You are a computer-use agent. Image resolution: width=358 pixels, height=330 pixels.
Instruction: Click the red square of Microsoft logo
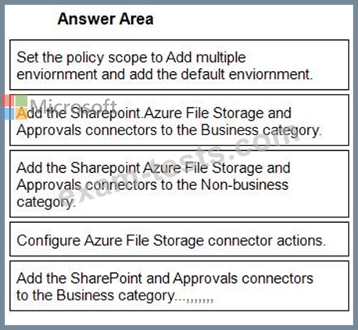[x=8, y=101]
